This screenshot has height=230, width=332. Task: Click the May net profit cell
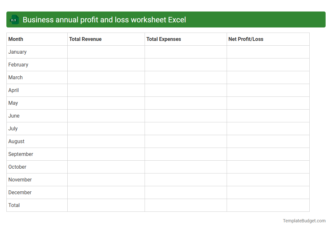tap(268, 103)
